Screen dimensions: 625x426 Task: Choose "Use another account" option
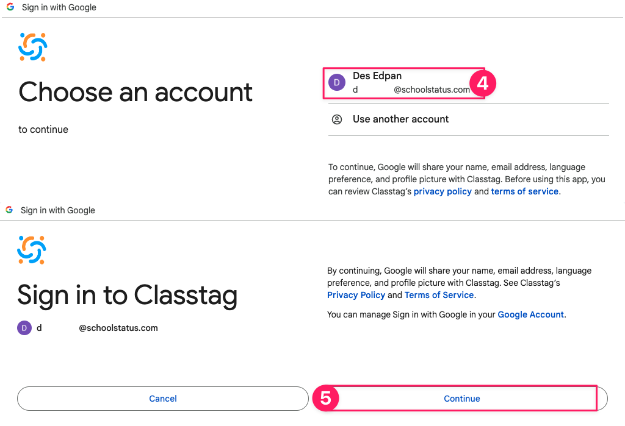[x=400, y=119]
